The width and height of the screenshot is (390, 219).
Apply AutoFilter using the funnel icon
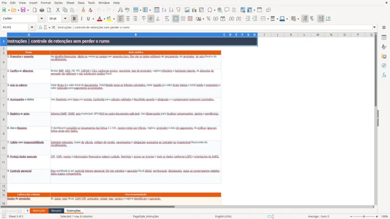click(x=178, y=10)
